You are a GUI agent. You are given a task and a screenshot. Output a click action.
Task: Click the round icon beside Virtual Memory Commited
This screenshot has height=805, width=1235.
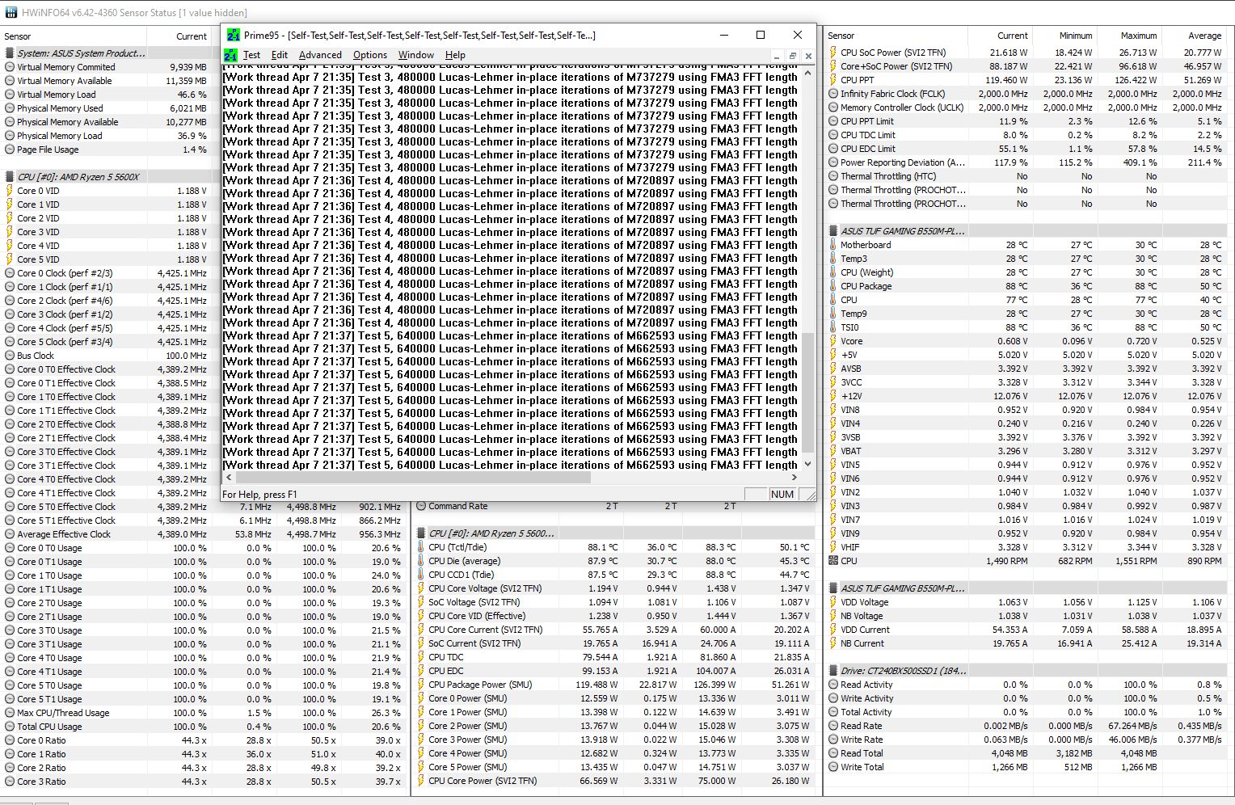(10, 67)
